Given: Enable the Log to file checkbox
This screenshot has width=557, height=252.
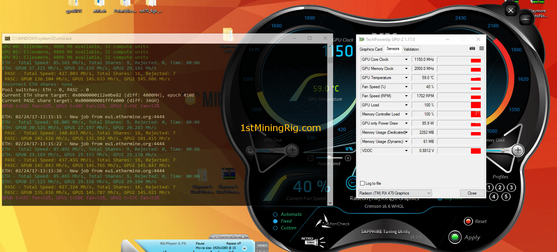Looking at the screenshot, I should coord(363,183).
